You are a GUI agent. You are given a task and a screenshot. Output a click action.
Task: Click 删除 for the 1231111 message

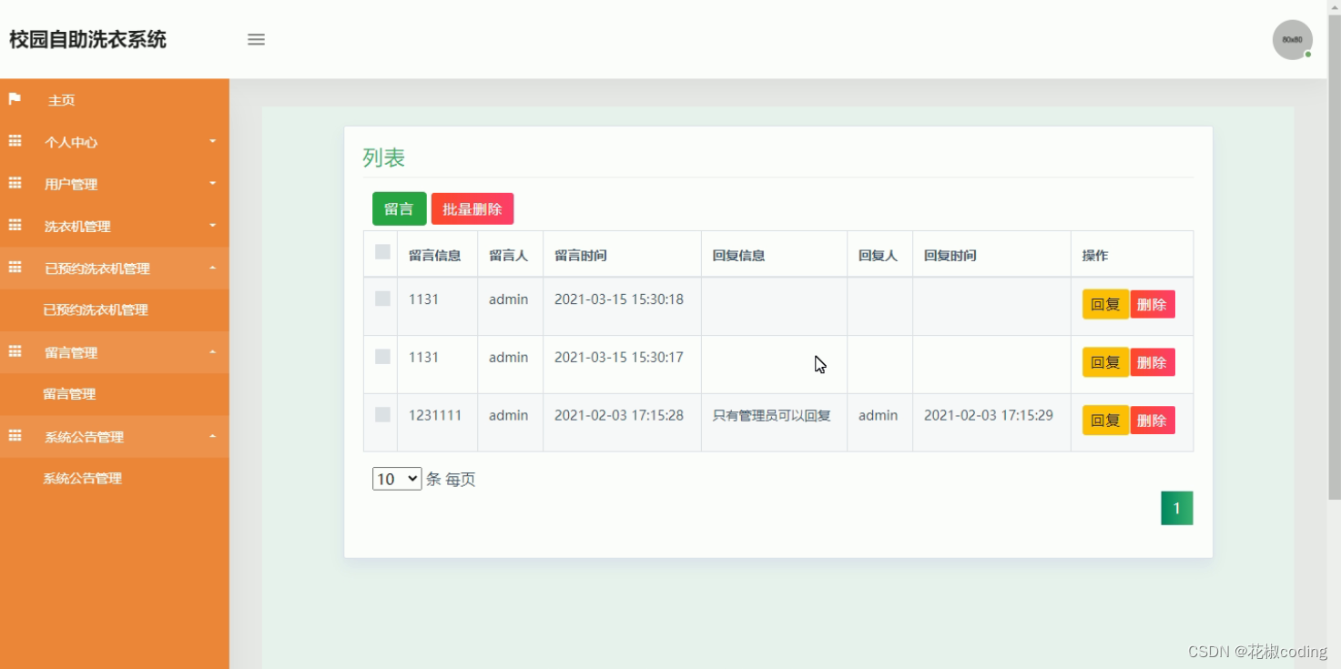pos(1153,421)
